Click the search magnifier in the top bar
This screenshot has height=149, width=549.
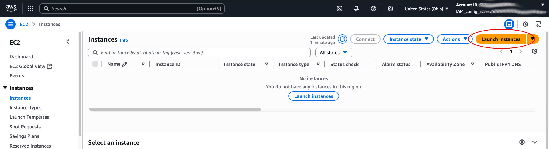46,9
